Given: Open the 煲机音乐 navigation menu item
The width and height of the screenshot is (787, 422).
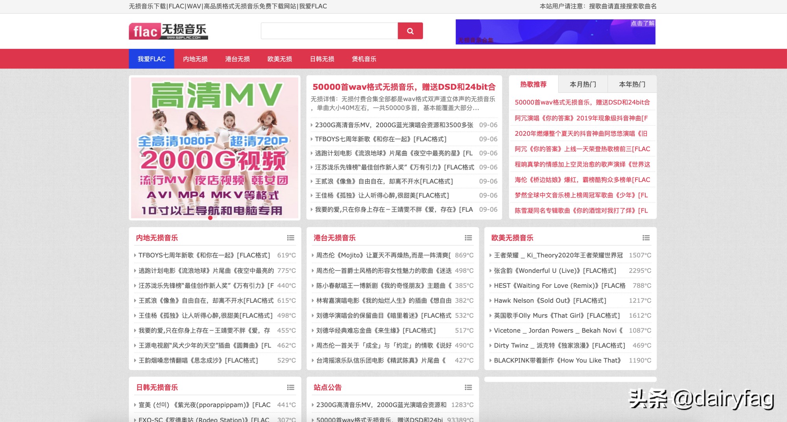Looking at the screenshot, I should tap(364, 59).
